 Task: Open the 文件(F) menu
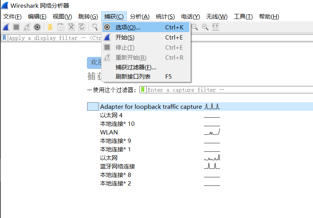(12, 17)
